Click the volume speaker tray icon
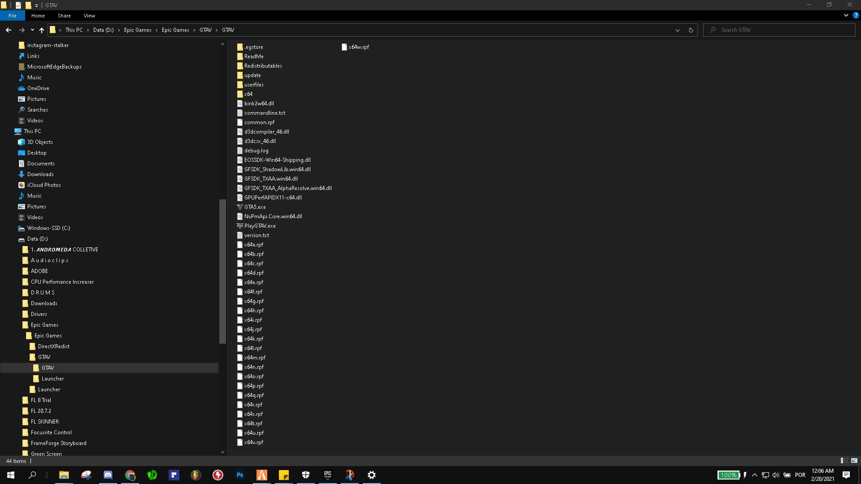Image resolution: width=861 pixels, height=484 pixels. click(x=776, y=475)
